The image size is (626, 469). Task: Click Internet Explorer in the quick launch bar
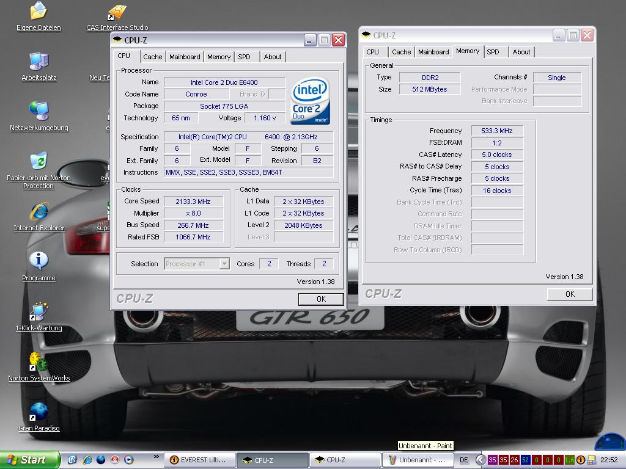[x=87, y=460]
